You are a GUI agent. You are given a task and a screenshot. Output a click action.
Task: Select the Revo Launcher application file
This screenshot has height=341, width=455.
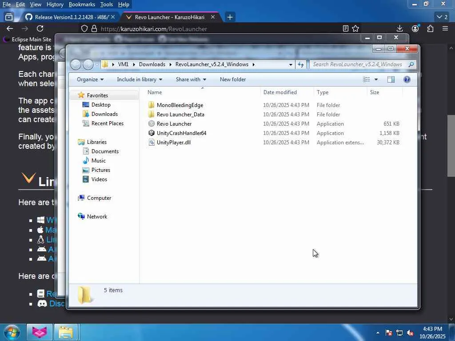click(174, 123)
